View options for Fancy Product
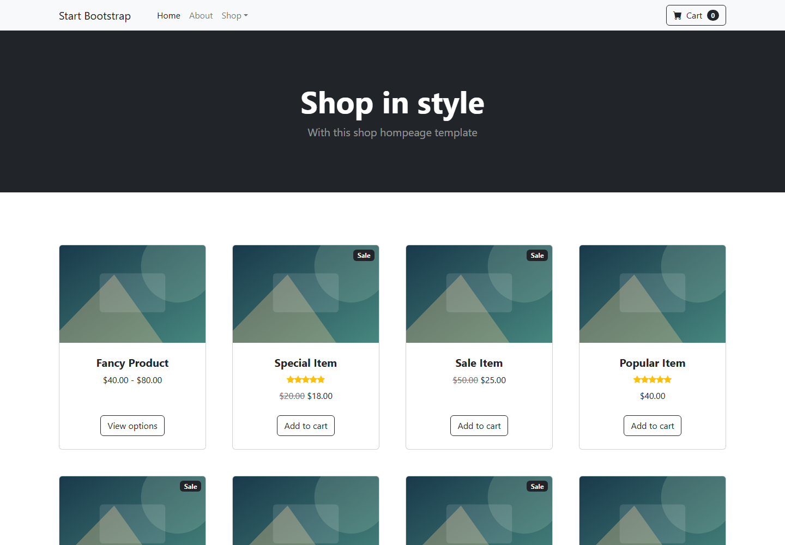The width and height of the screenshot is (785, 545). (132, 426)
